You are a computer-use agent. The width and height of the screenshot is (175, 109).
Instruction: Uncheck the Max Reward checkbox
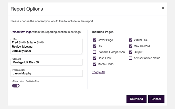click(130, 46)
